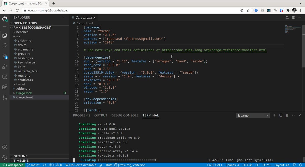This screenshot has height=167, width=305.
Task: Collapse the RMX-MG [CODESPACES] section
Action: tap(39, 27)
